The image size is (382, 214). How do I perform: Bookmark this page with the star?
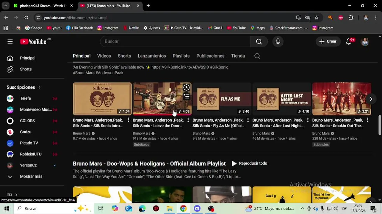[317, 18]
